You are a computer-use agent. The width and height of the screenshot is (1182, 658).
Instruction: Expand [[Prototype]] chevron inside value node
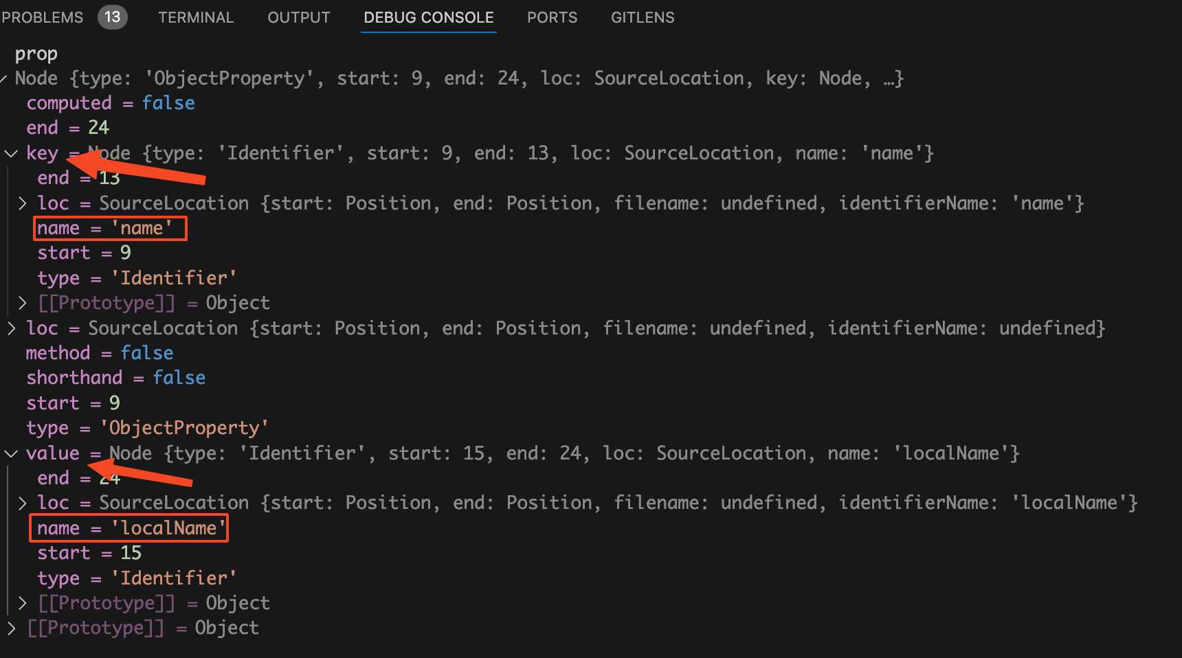pyautogui.click(x=23, y=603)
